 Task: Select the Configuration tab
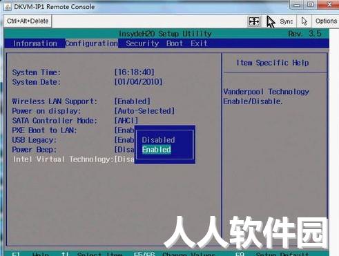point(92,43)
